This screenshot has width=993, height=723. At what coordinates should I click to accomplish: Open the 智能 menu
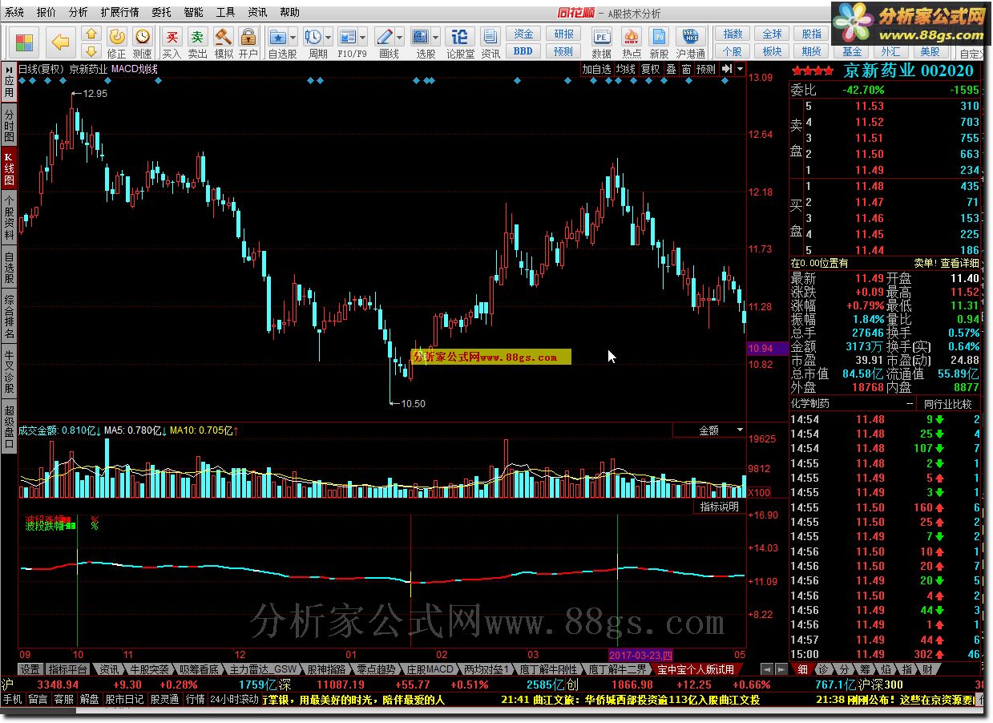[x=193, y=12]
